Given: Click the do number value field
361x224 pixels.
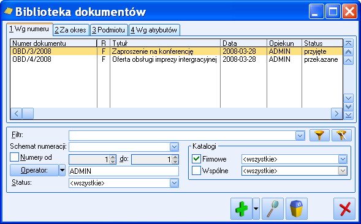Looking at the screenshot, I should click(x=152, y=159).
